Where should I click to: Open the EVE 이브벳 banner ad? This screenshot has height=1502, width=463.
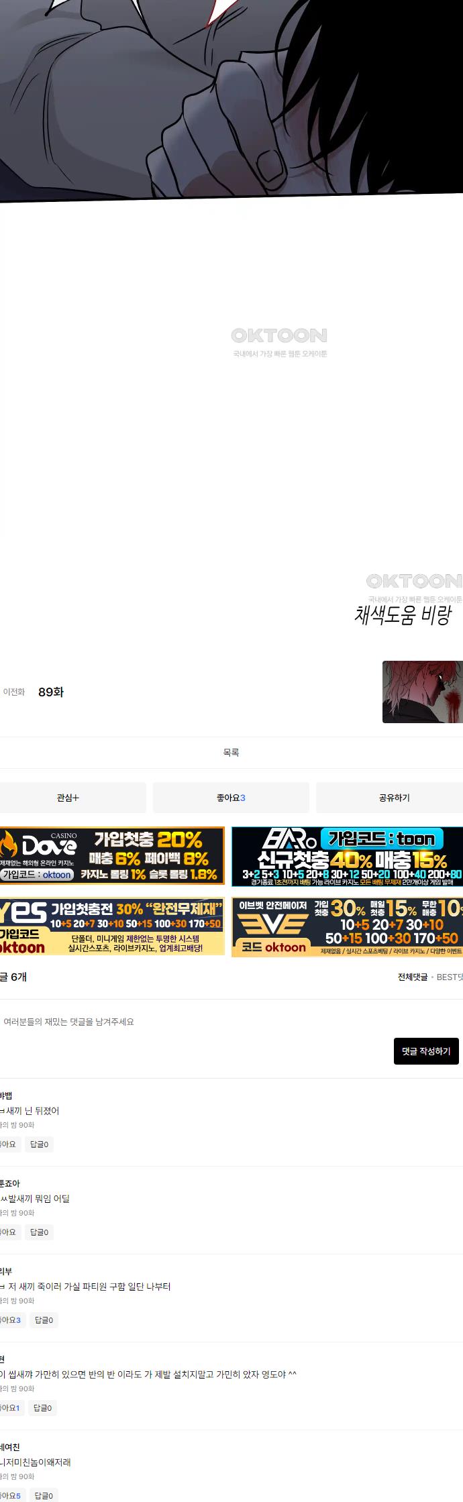point(348,926)
